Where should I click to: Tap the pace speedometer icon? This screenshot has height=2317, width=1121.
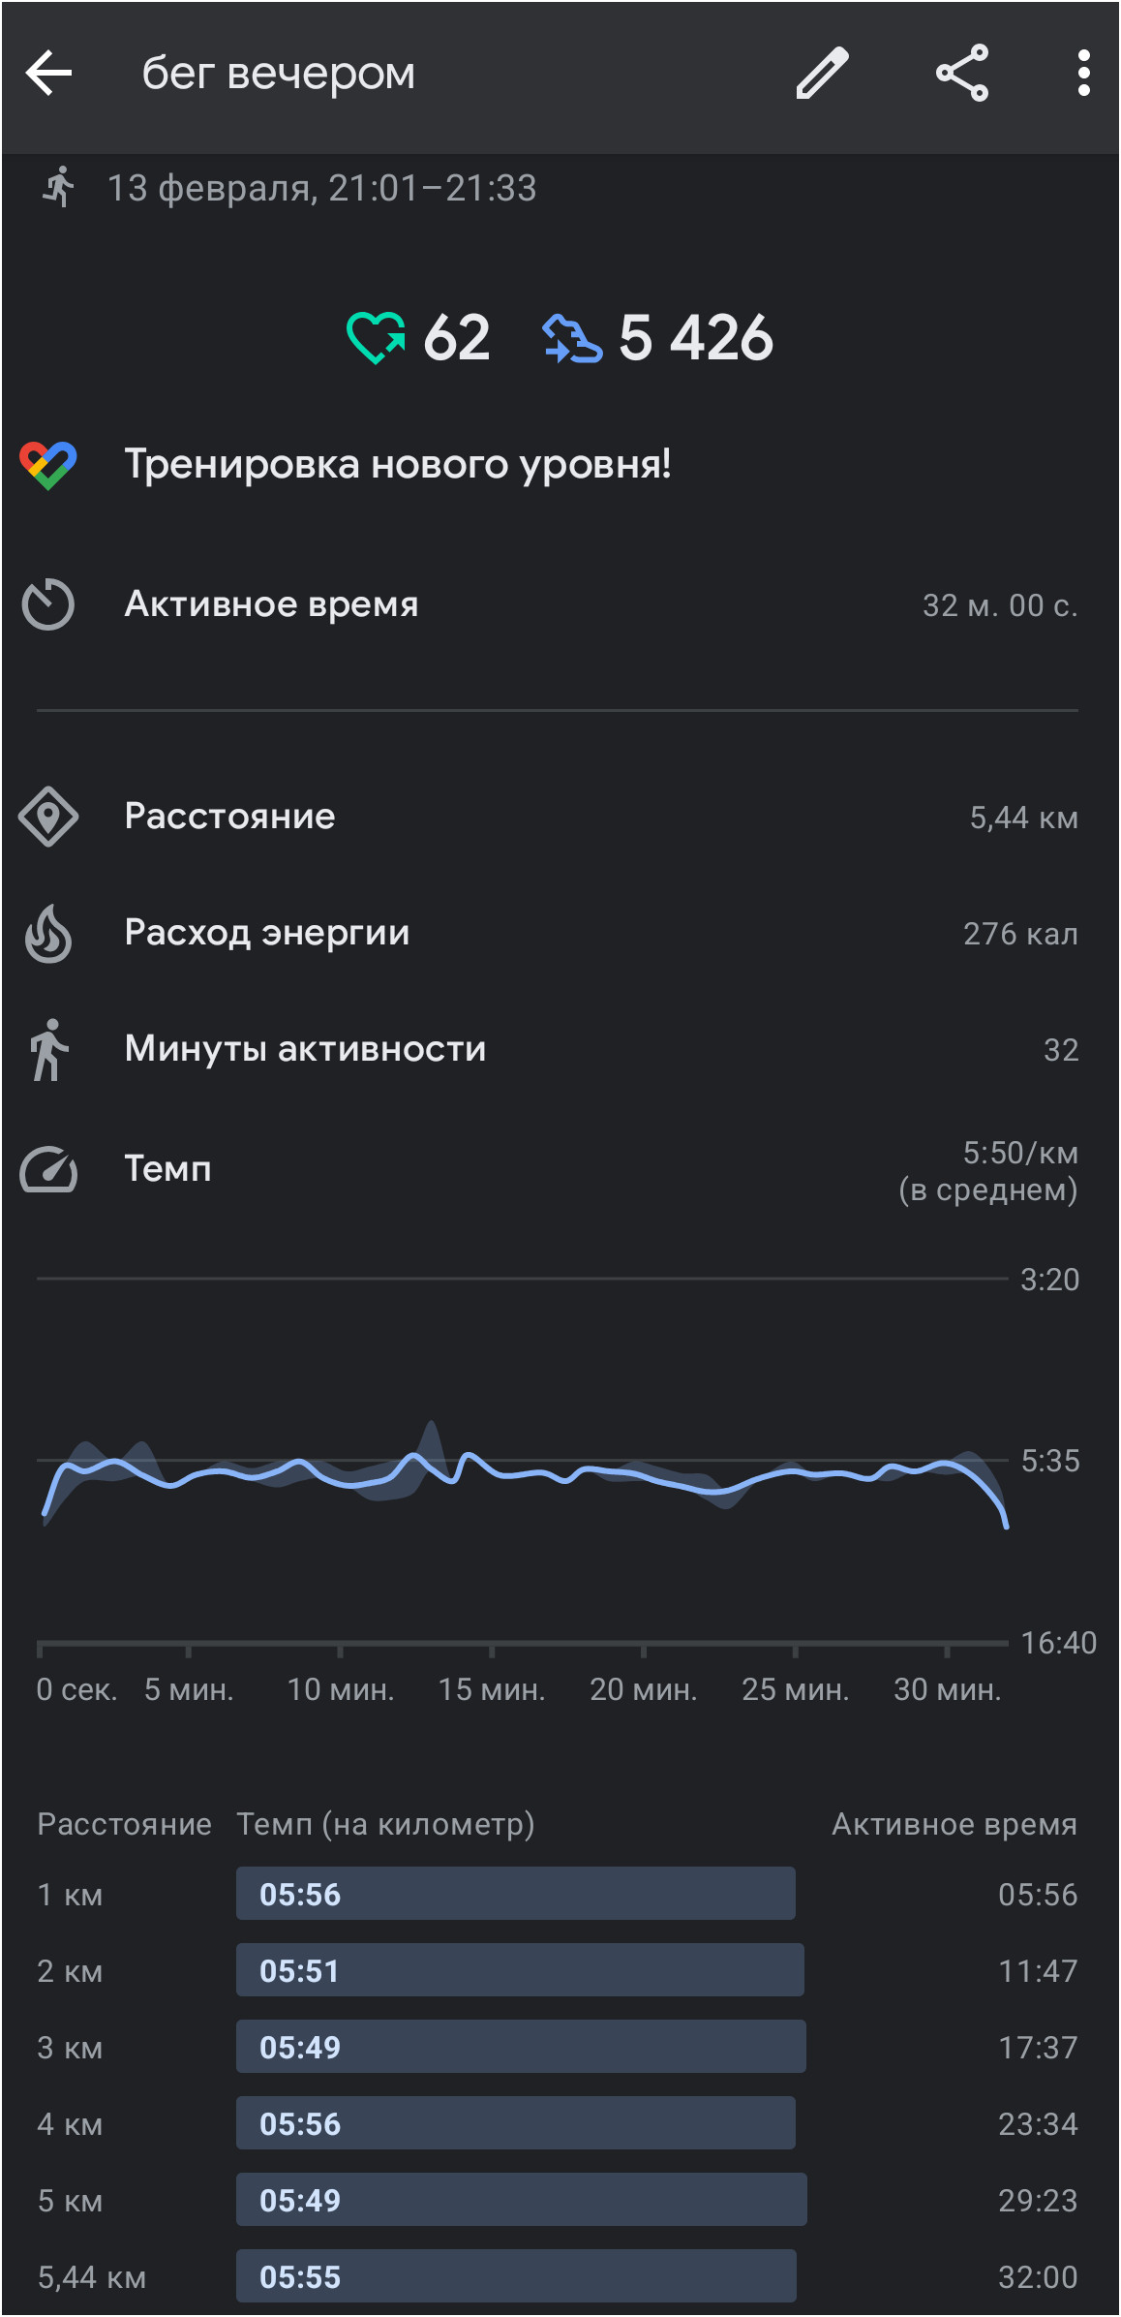[x=48, y=1169]
